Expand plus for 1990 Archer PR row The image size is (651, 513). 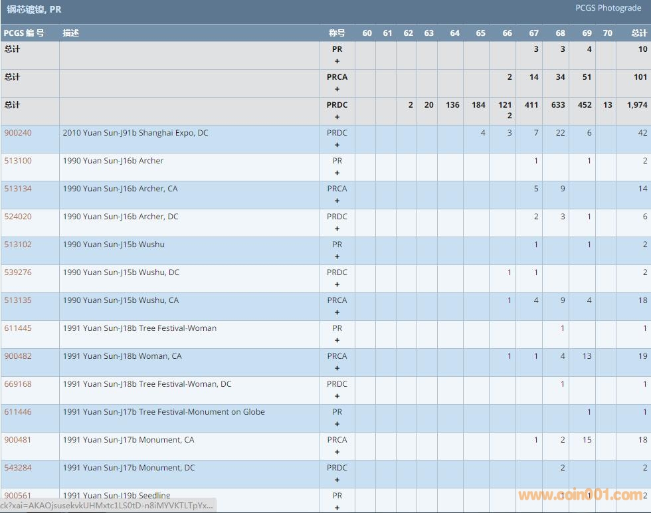(x=337, y=173)
